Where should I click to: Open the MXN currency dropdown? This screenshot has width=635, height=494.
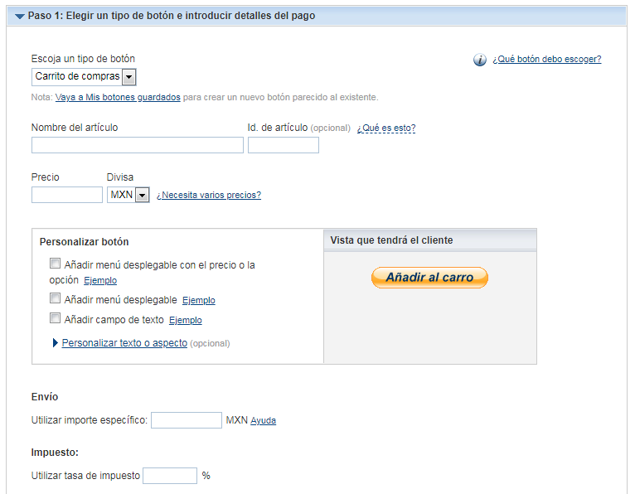128,195
